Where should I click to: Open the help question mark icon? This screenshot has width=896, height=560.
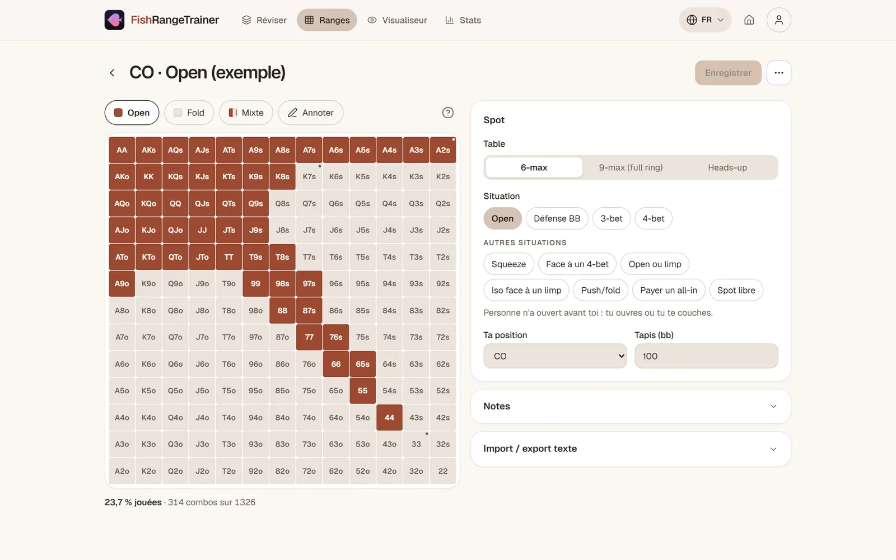pos(448,113)
